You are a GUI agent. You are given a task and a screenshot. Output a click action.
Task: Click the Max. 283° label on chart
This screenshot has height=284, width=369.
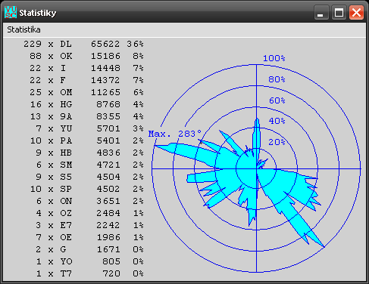point(175,134)
